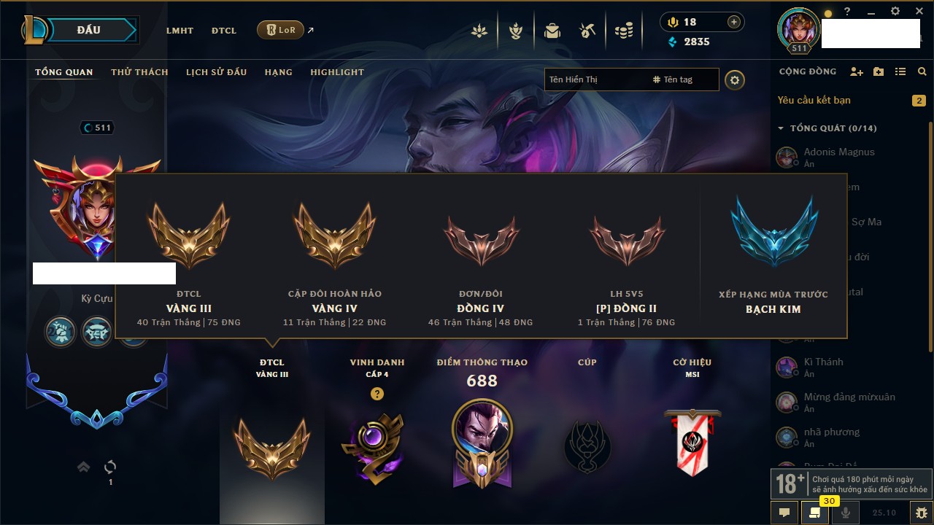This screenshot has width=934, height=525.
Task: Click the Tên Hiển Thị search input
Action: coord(595,79)
